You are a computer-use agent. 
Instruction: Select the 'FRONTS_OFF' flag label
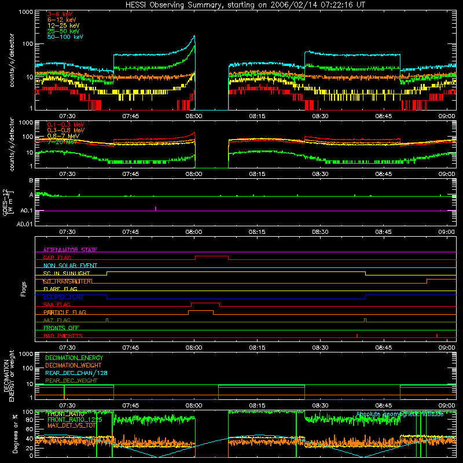coord(61,328)
